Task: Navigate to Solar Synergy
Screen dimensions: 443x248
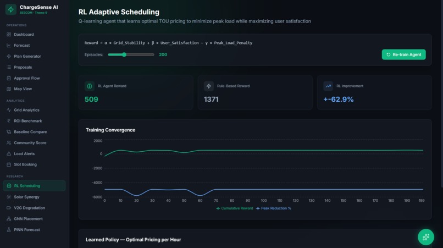Action: coord(34,197)
